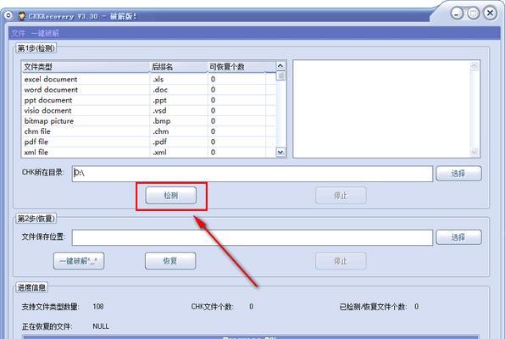This screenshot has height=339, width=505.
Task: Click the 可恢复个数 column header
Action: pos(236,67)
